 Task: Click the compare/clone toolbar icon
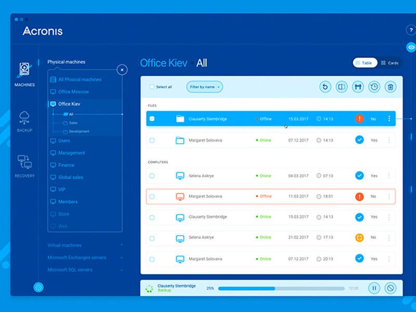point(342,87)
